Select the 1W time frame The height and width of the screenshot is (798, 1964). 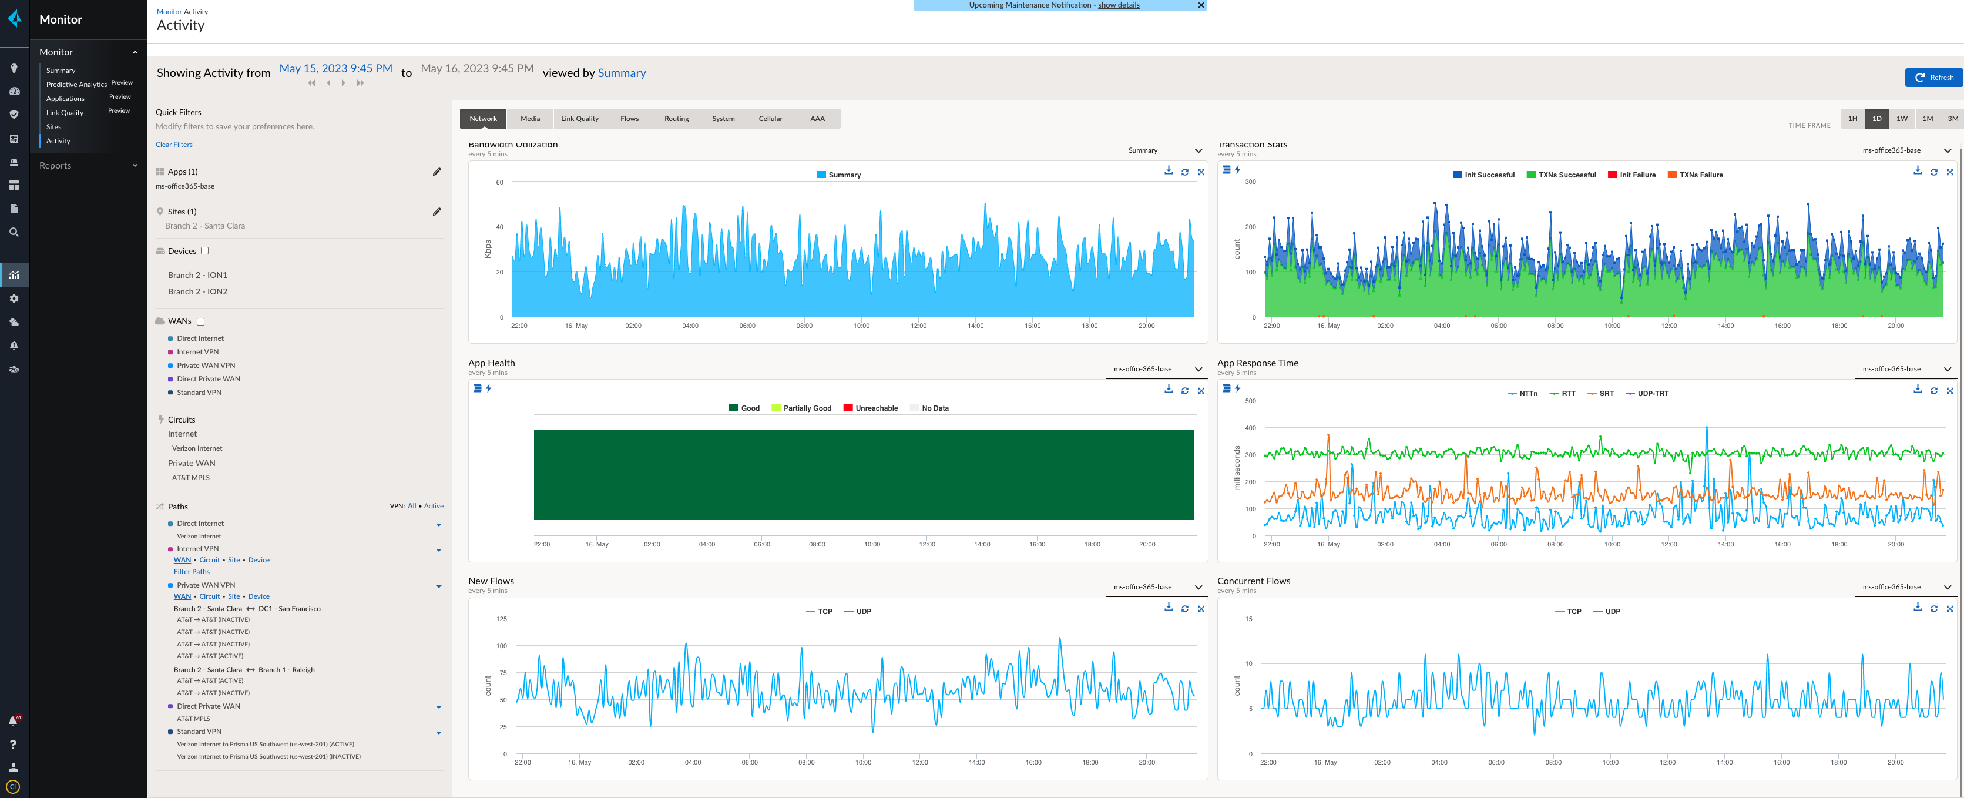coord(1902,118)
